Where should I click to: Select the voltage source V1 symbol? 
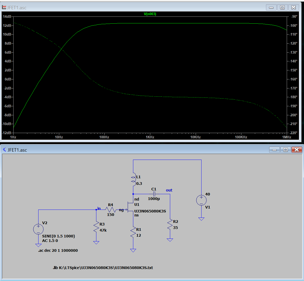point(201,200)
